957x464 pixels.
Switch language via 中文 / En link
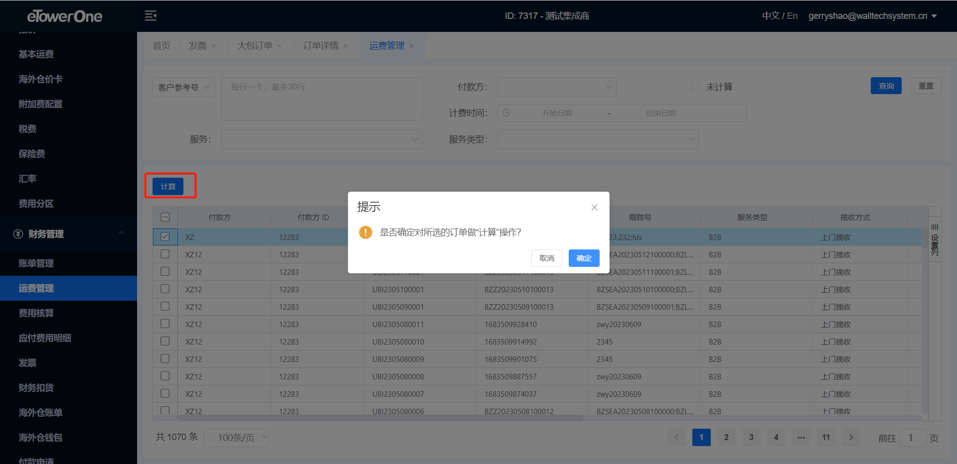tap(780, 16)
